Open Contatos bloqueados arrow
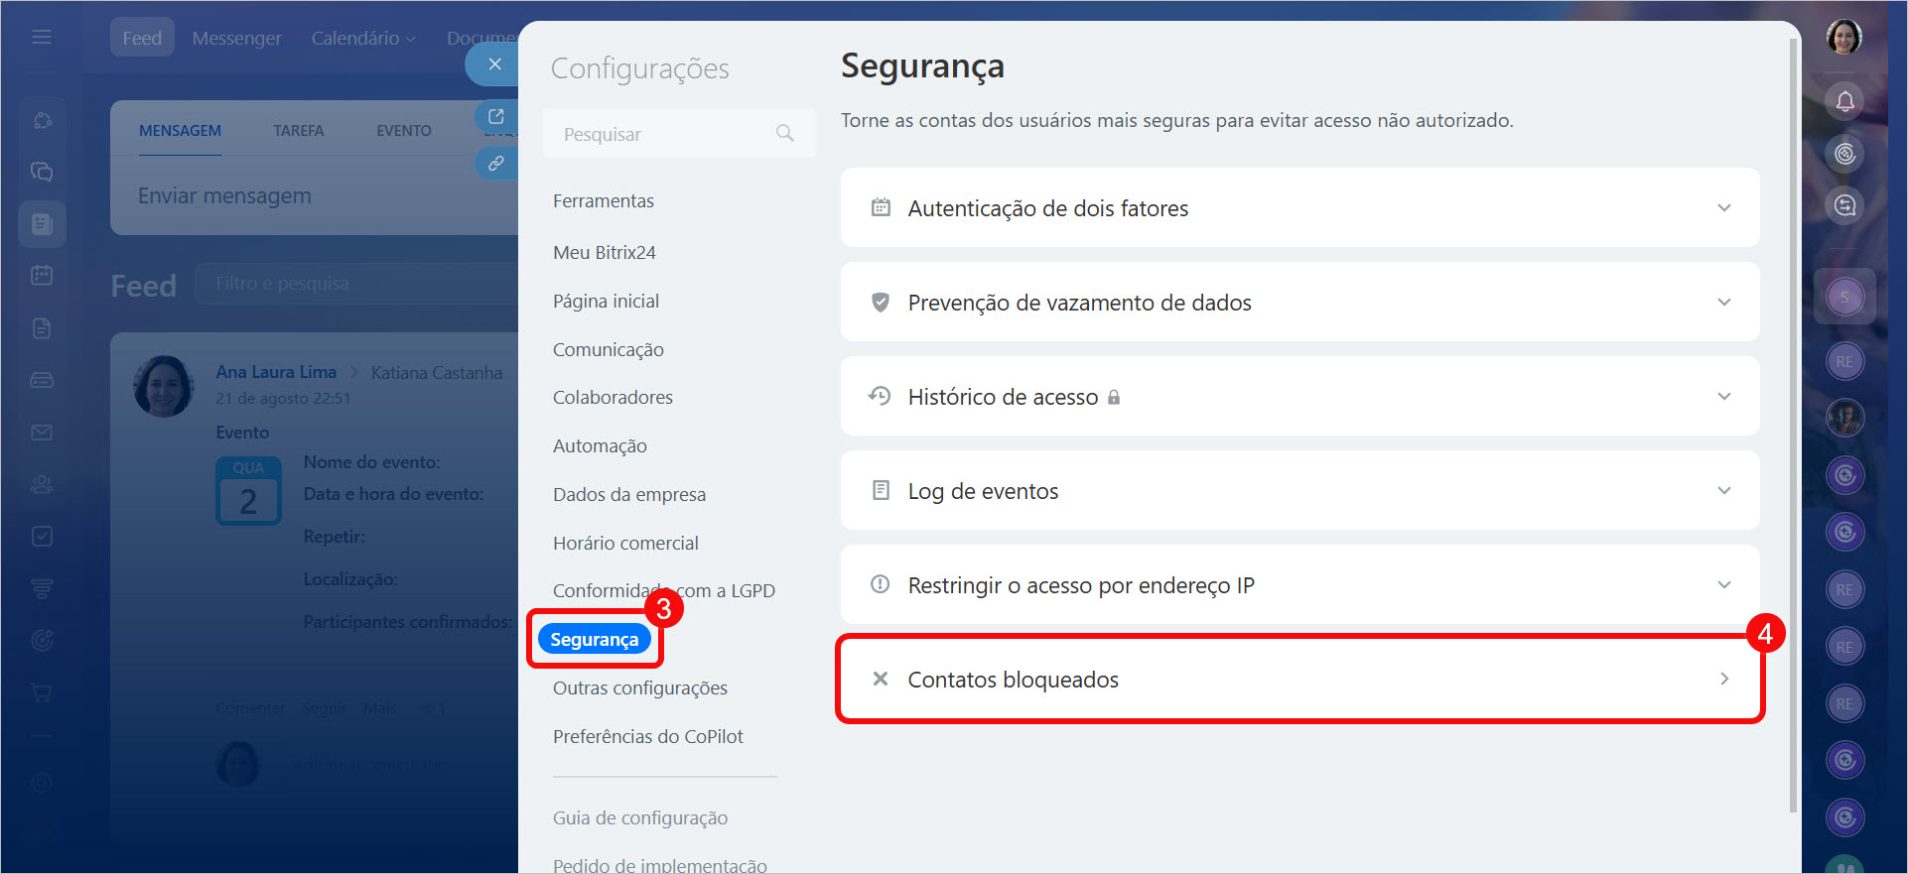Image resolution: width=1908 pixels, height=874 pixels. click(1723, 680)
